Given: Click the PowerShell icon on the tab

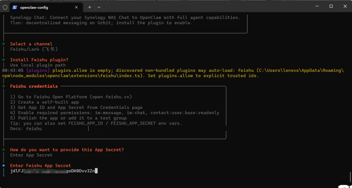Looking at the screenshot, I should [15, 7].
